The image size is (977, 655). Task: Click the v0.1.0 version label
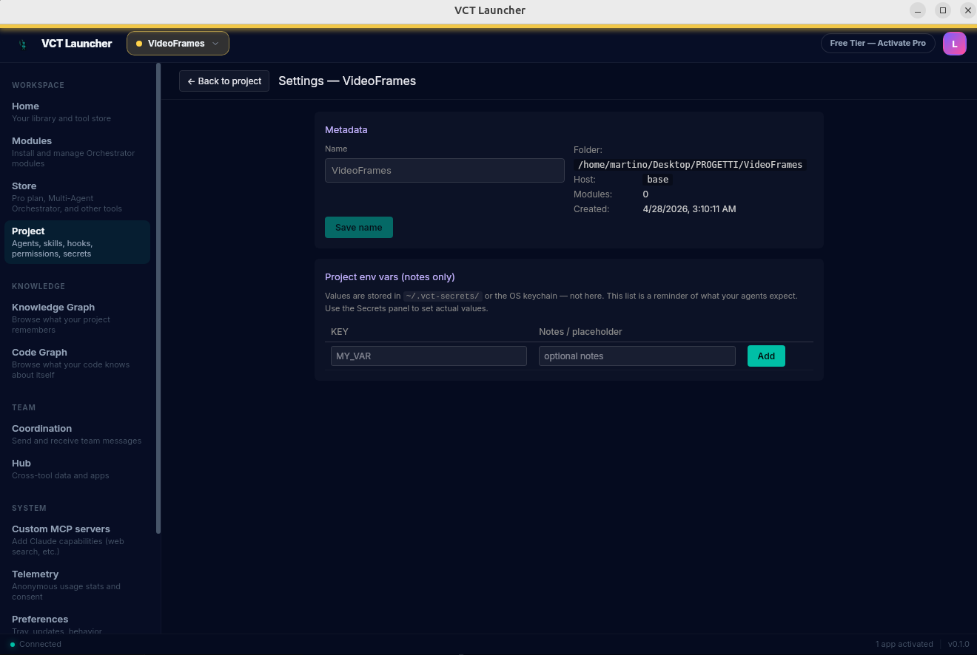958,644
